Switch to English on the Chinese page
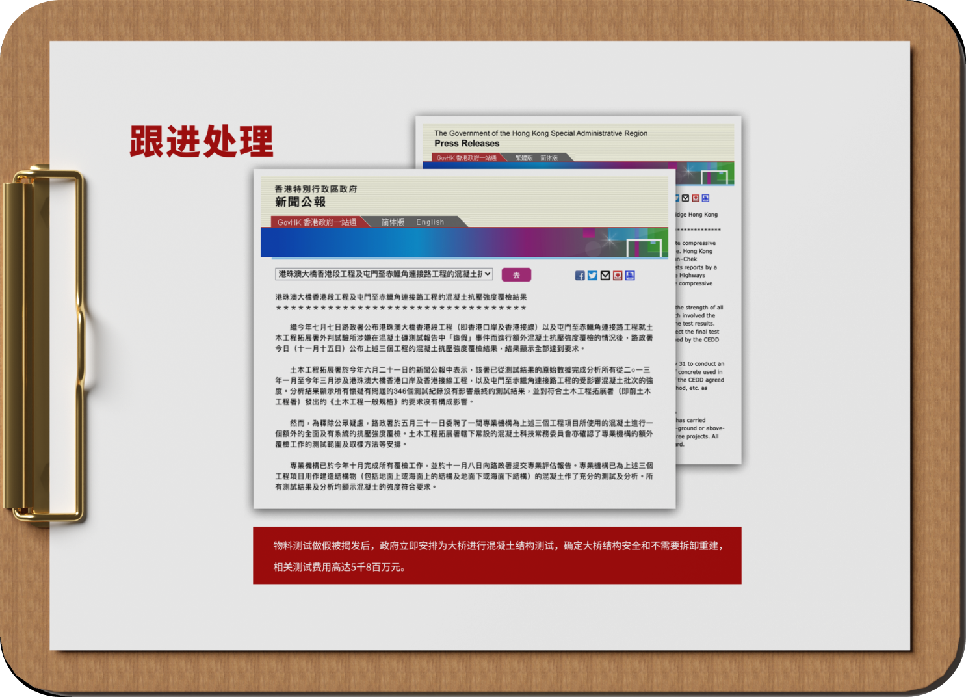The height and width of the screenshot is (697, 966). point(430,222)
